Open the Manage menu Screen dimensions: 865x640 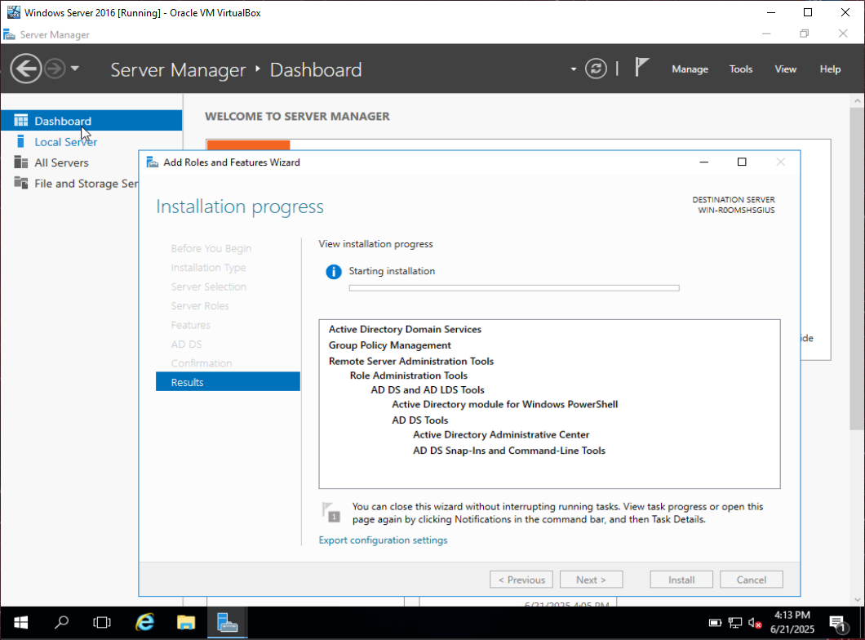[x=690, y=69]
